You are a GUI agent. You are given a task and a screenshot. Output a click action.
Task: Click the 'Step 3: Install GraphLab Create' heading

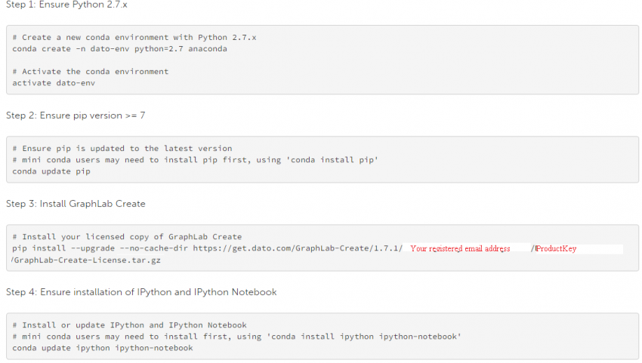(76, 204)
